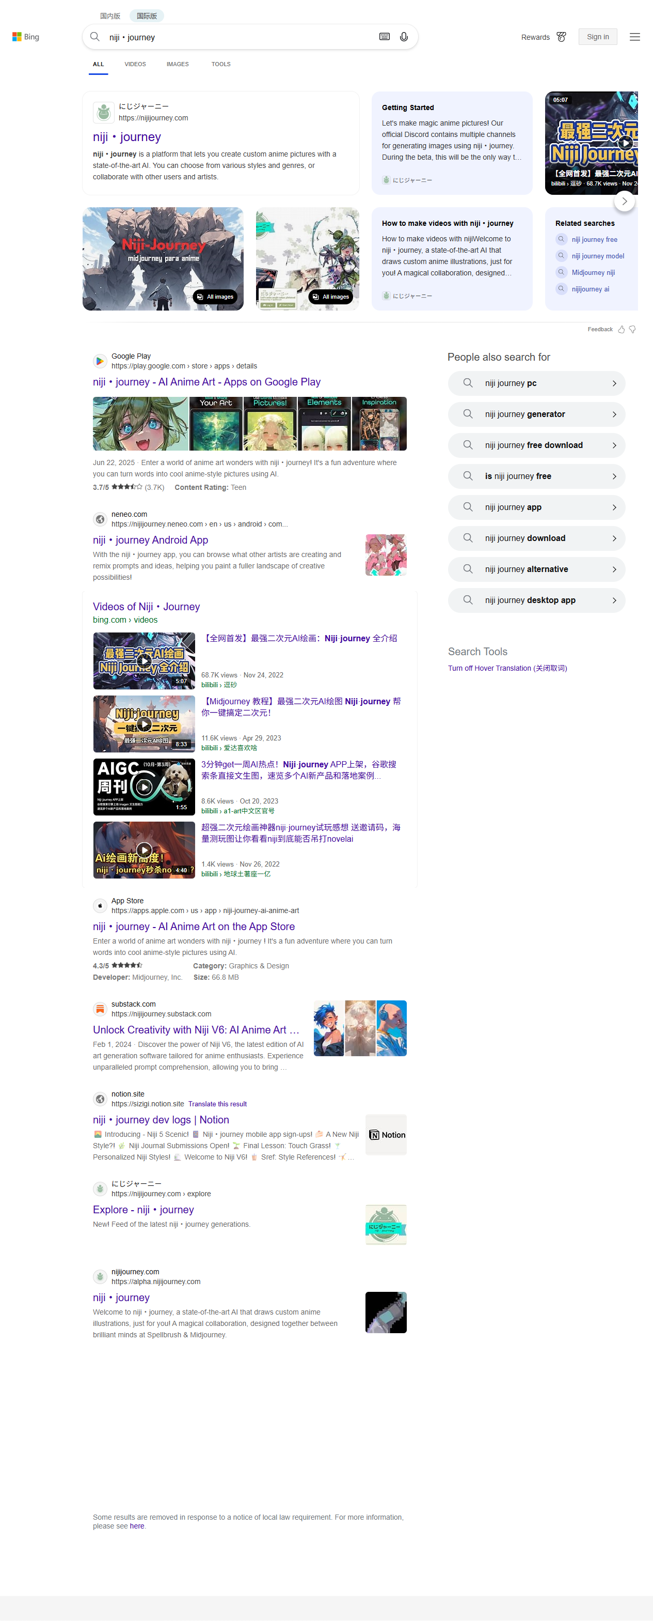
Task: Click the Sign in button
Action: (x=597, y=37)
